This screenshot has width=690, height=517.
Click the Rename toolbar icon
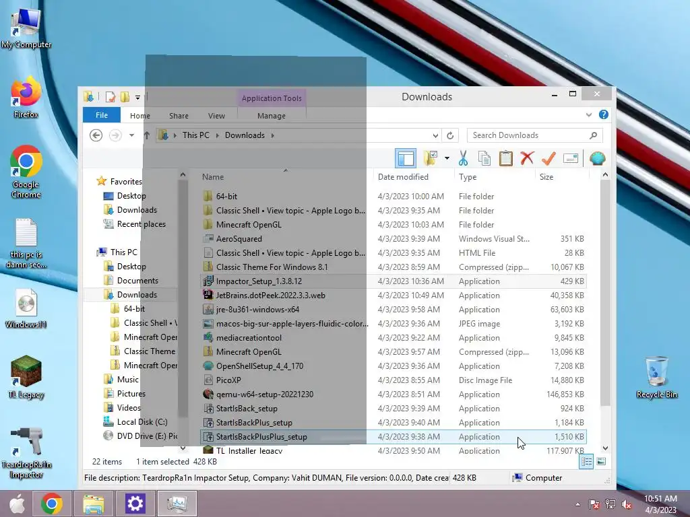(570, 158)
